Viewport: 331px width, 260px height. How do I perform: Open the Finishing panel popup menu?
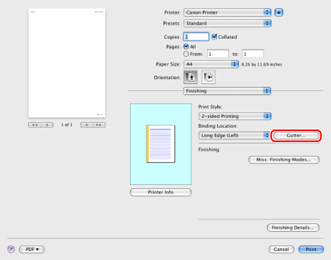pos(227,91)
